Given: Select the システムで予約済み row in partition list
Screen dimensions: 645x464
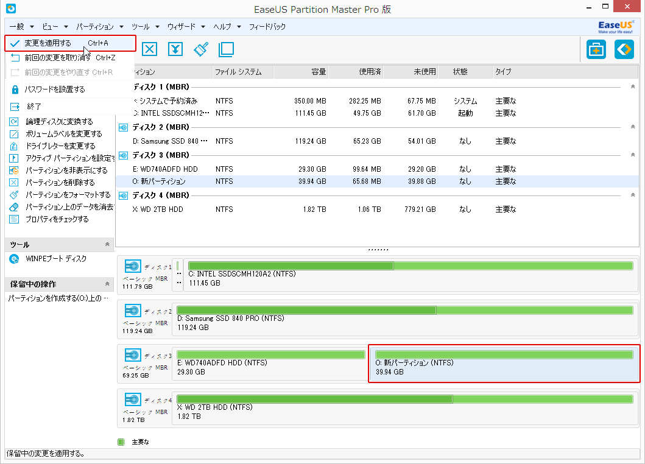Looking at the screenshot, I should 377,101.
